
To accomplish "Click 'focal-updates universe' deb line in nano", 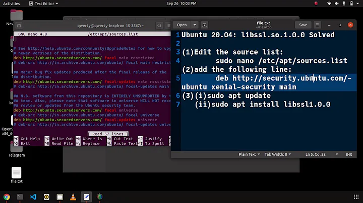I will 85,120.
